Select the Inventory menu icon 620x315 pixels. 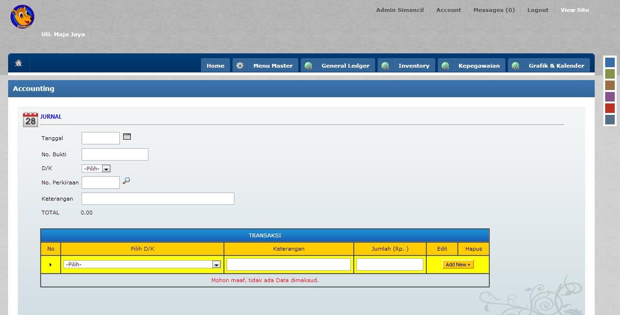tap(385, 65)
